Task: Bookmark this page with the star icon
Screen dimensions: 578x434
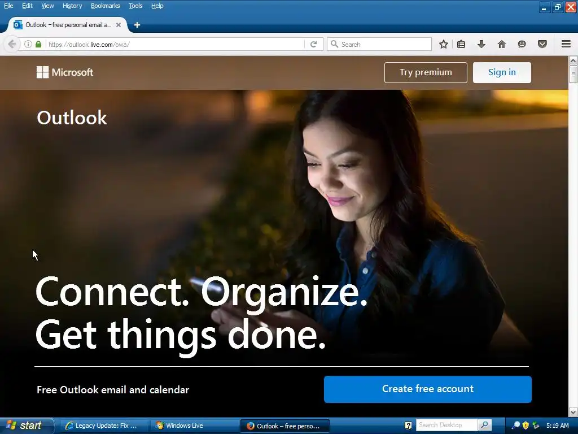Action: point(444,44)
